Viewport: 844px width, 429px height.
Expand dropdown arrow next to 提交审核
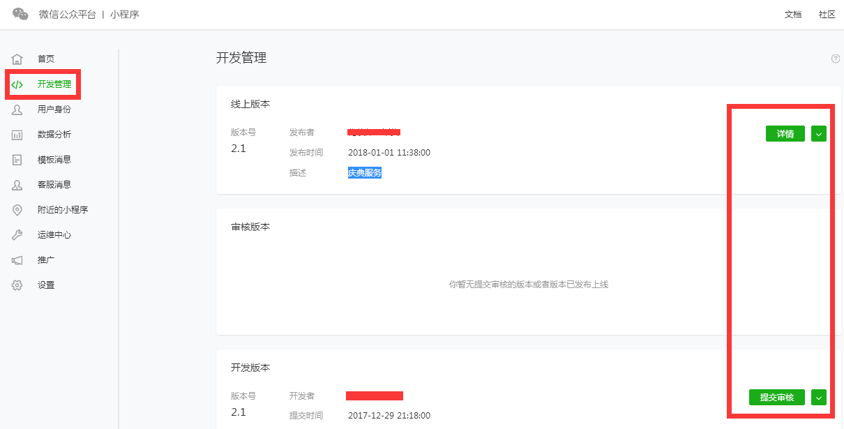pyautogui.click(x=819, y=397)
